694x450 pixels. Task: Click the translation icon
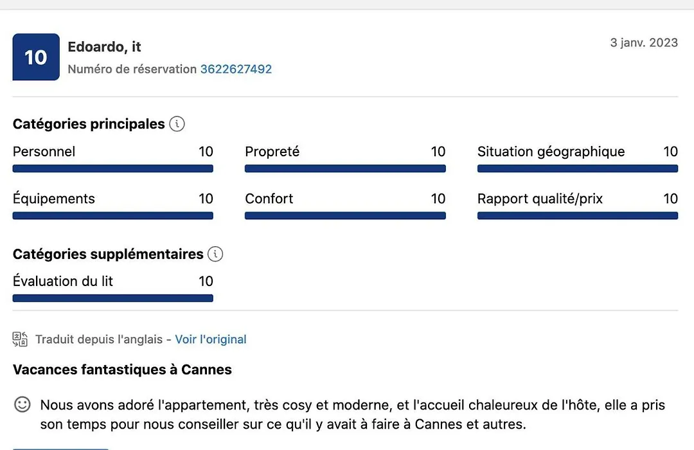click(x=20, y=339)
